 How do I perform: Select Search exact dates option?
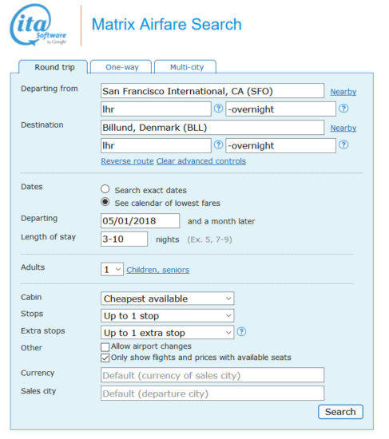tap(105, 189)
